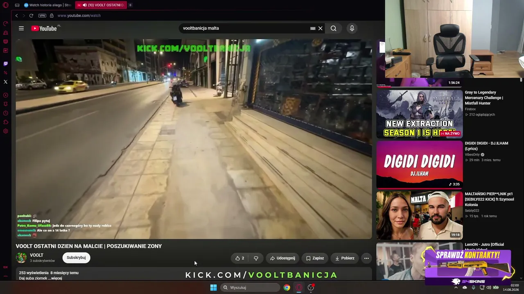Click the taskbar 'Wyszukaj' search box
The height and width of the screenshot is (294, 524).
coord(251,287)
